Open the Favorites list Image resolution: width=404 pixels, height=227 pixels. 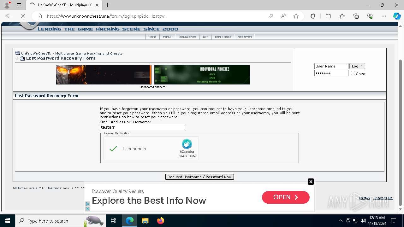pyautogui.click(x=342, y=16)
